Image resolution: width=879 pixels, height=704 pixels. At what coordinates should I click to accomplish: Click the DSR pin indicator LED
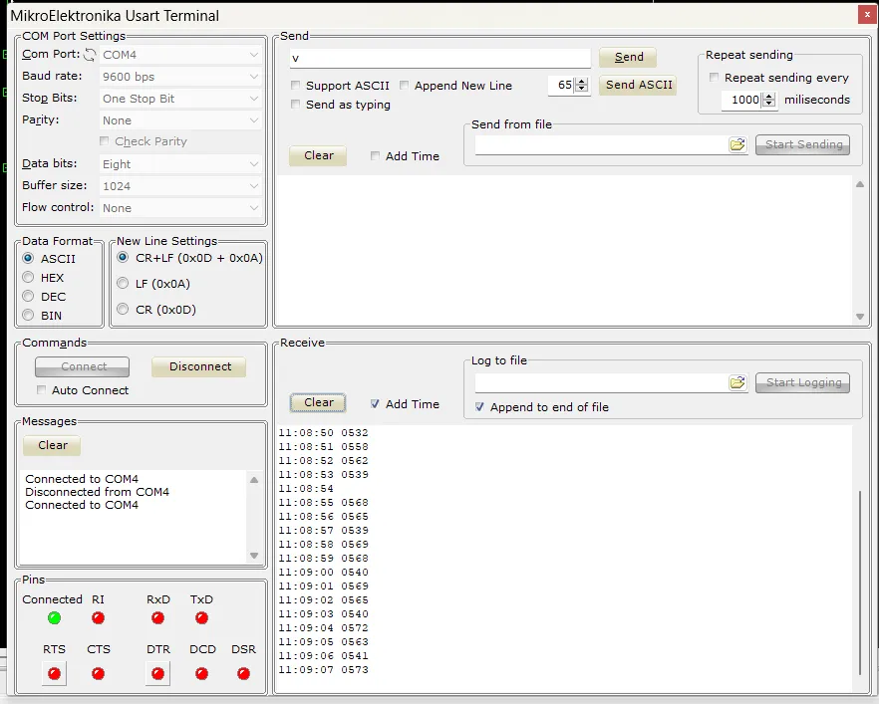click(243, 673)
